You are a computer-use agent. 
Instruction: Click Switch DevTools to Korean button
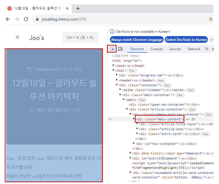point(186,40)
